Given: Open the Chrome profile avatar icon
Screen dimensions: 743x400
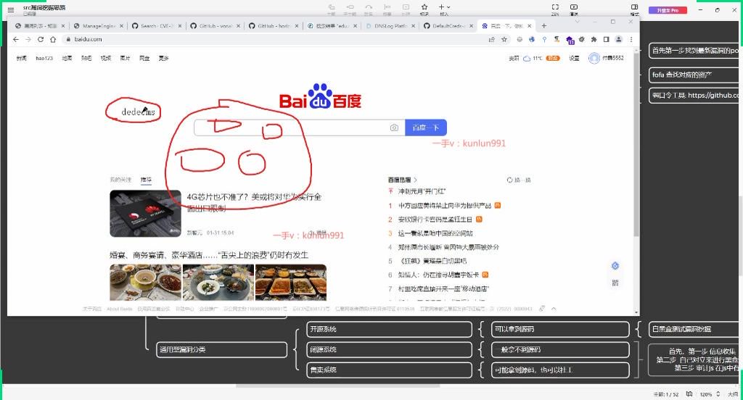Looking at the screenshot, I should click(618, 40).
